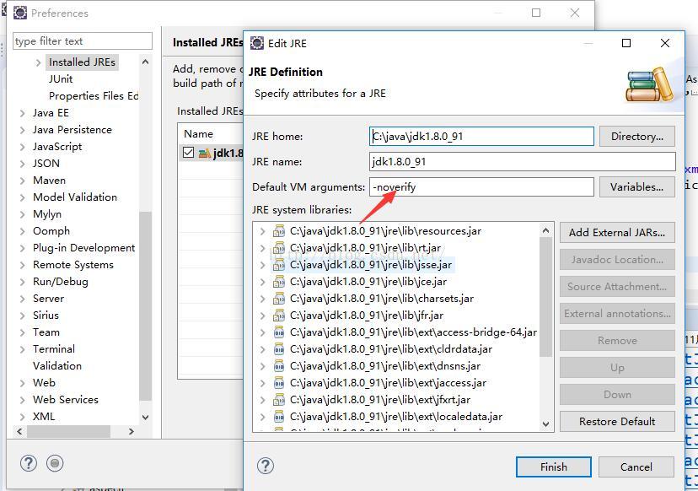Screen dimensions: 698x491
Task: Expand the rt.jar library entry
Action: pyautogui.click(x=263, y=248)
